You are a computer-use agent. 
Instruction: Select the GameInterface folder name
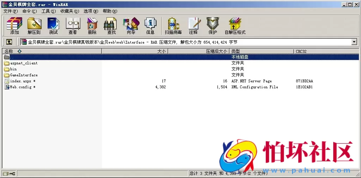pos(24,75)
